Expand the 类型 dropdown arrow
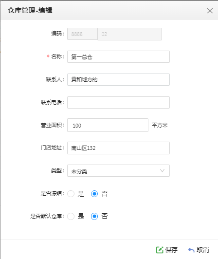This screenshot has height=259, width=218. click(162, 170)
